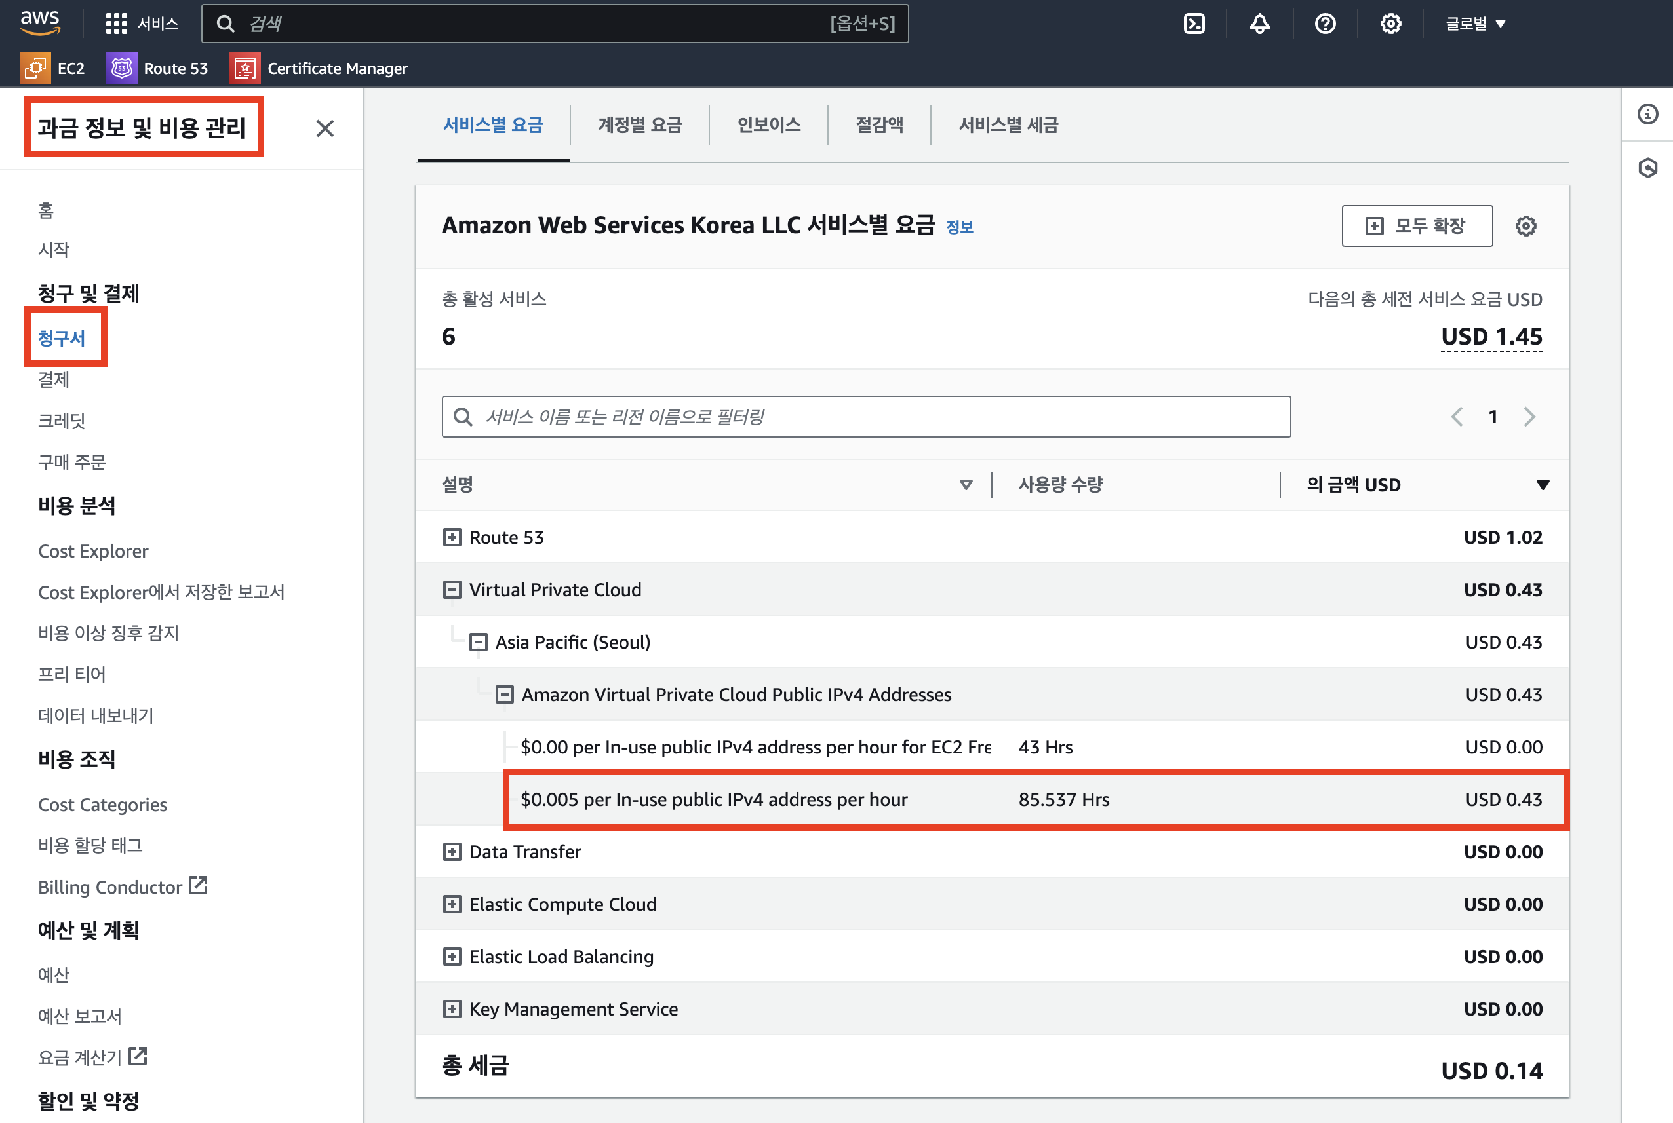Open the help question mark icon
This screenshot has width=1673, height=1123.
[1325, 24]
